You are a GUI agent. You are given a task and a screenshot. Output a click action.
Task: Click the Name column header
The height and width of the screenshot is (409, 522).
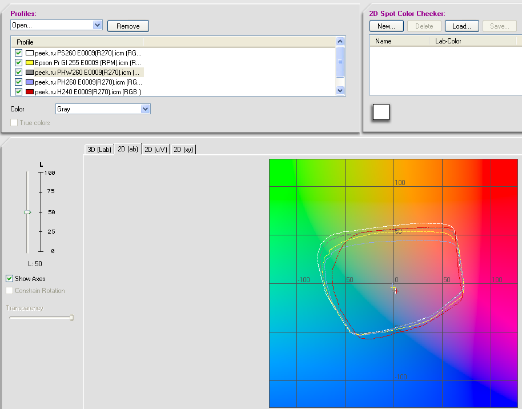[399, 41]
